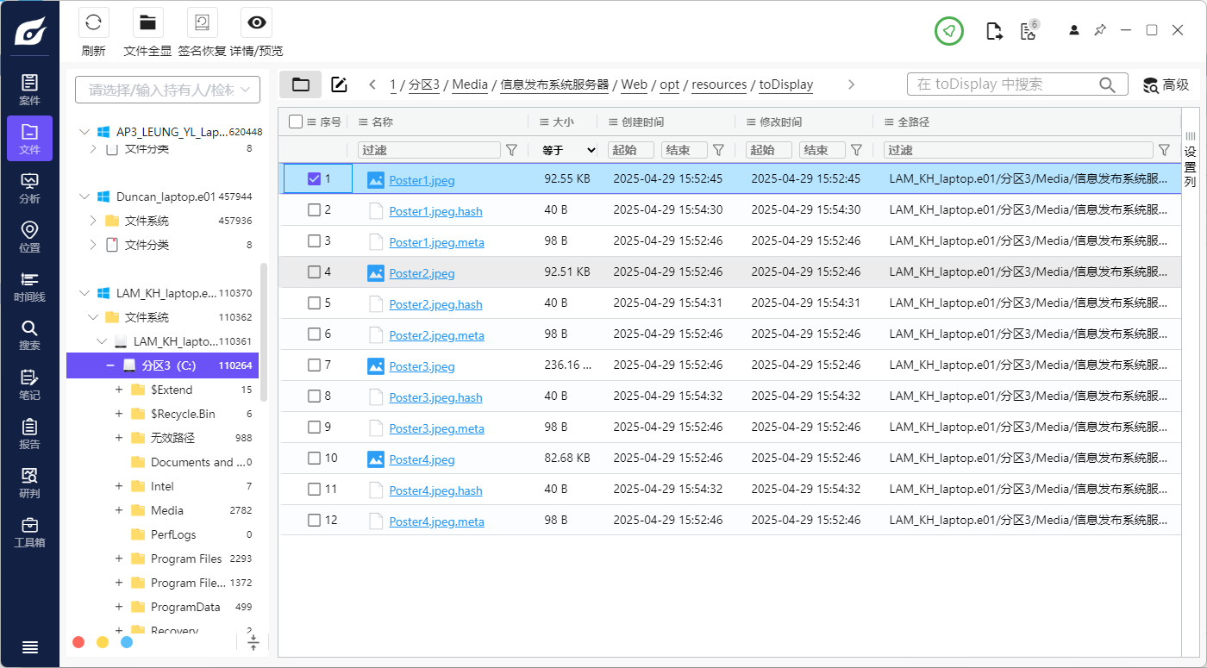Open the 笔记 sidebar section

(x=29, y=384)
